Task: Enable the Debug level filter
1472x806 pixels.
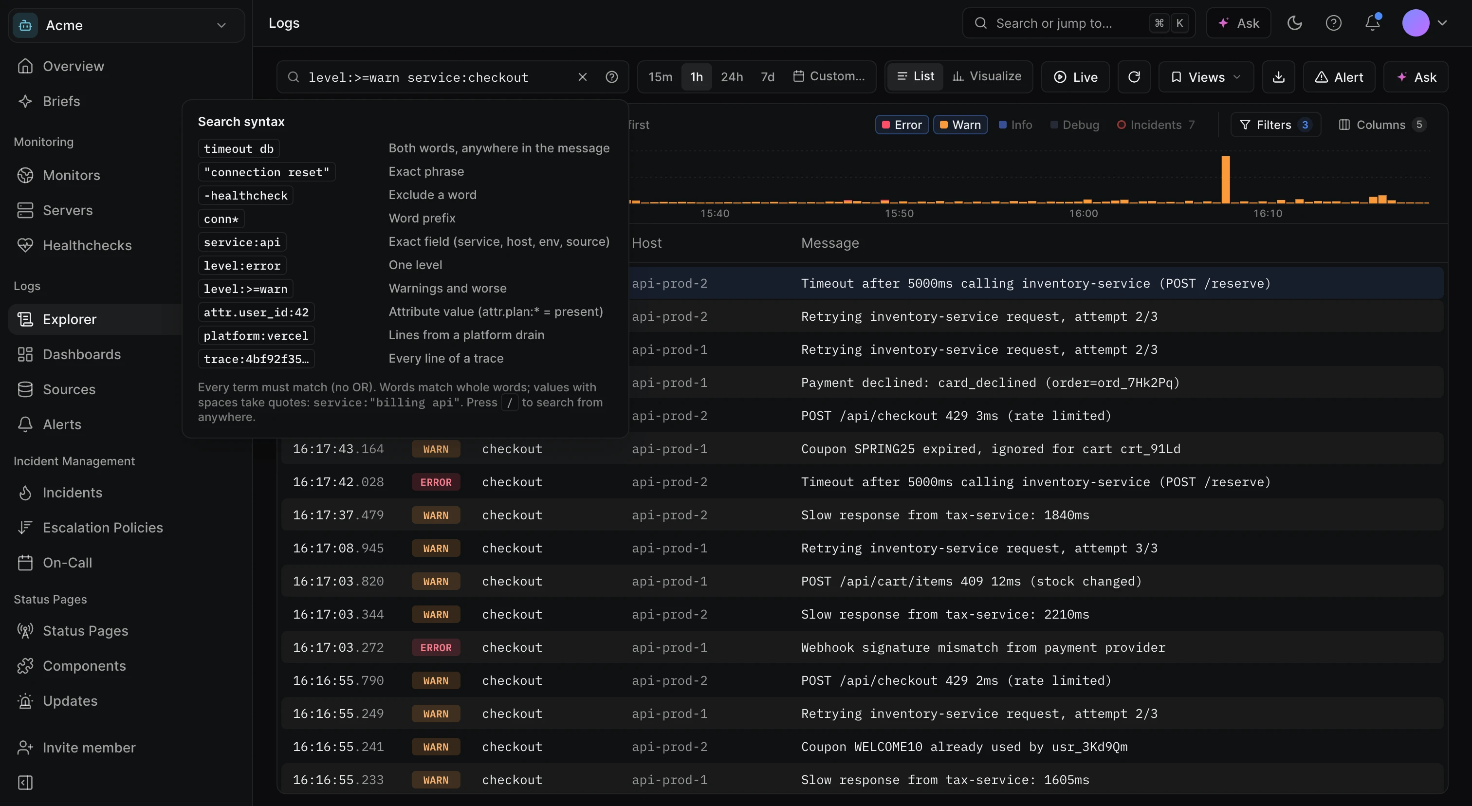Action: point(1074,125)
